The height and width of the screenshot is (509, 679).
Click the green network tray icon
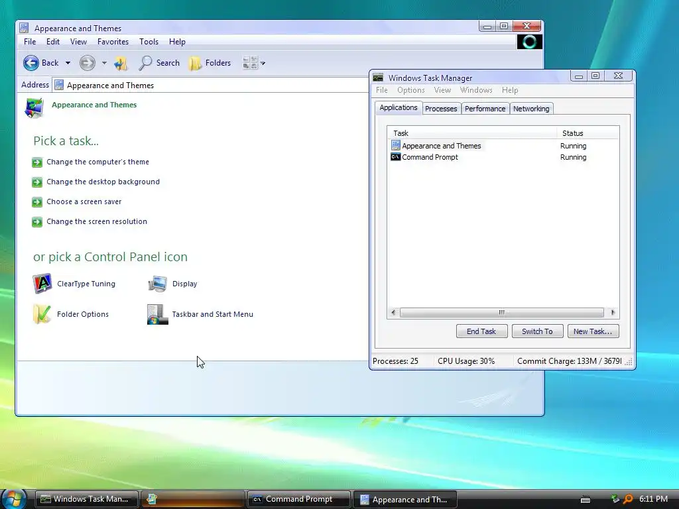[x=615, y=499]
